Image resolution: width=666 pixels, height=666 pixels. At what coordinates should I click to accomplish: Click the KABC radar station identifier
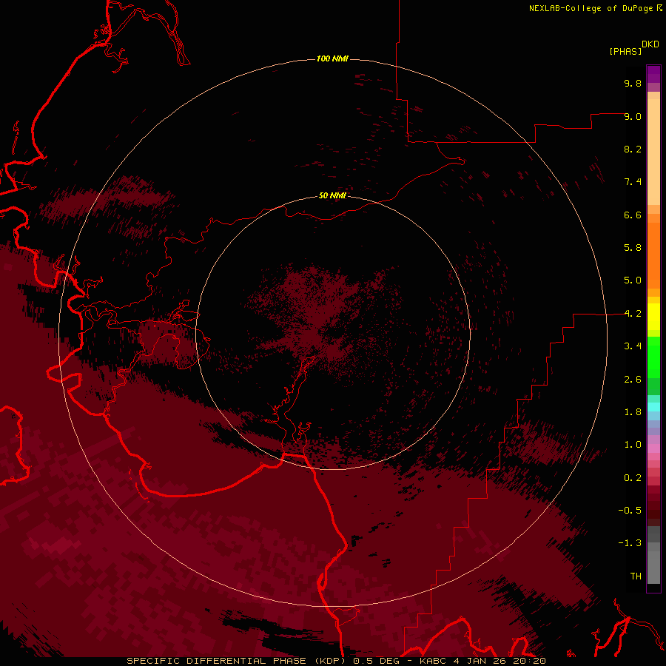pos(433,661)
